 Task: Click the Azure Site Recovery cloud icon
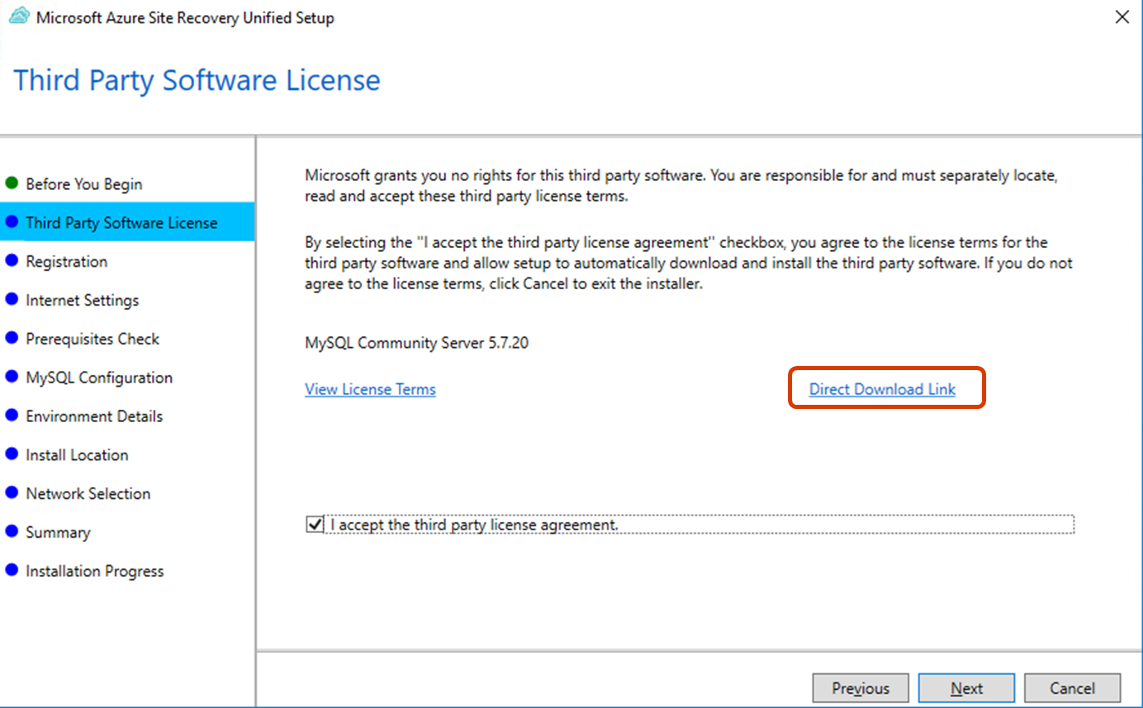pyautogui.click(x=19, y=17)
